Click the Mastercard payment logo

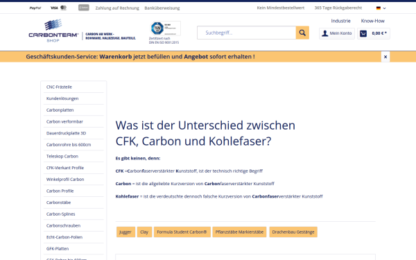(63, 8)
